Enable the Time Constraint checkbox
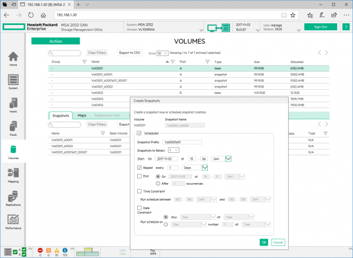353x258 pixels. [x=139, y=192]
